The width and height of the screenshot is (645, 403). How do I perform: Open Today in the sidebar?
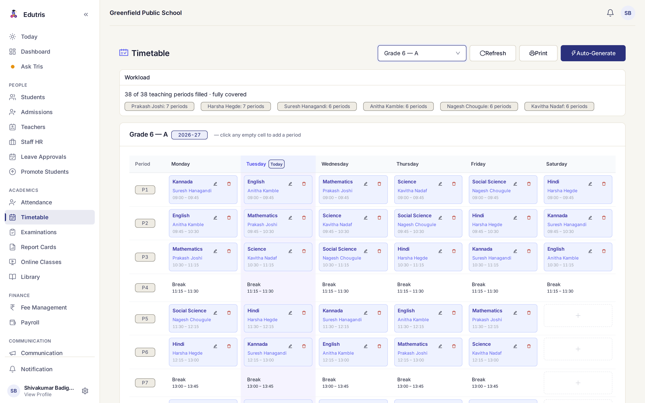coord(50,37)
